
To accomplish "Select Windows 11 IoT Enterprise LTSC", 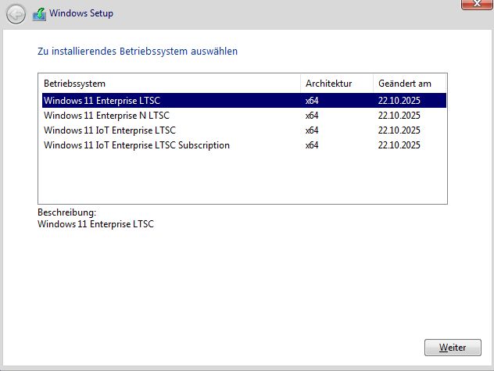I will coord(244,130).
